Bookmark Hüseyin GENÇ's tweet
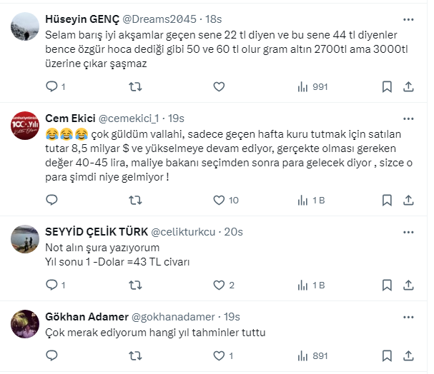This screenshot has width=434, height=374. [387, 86]
